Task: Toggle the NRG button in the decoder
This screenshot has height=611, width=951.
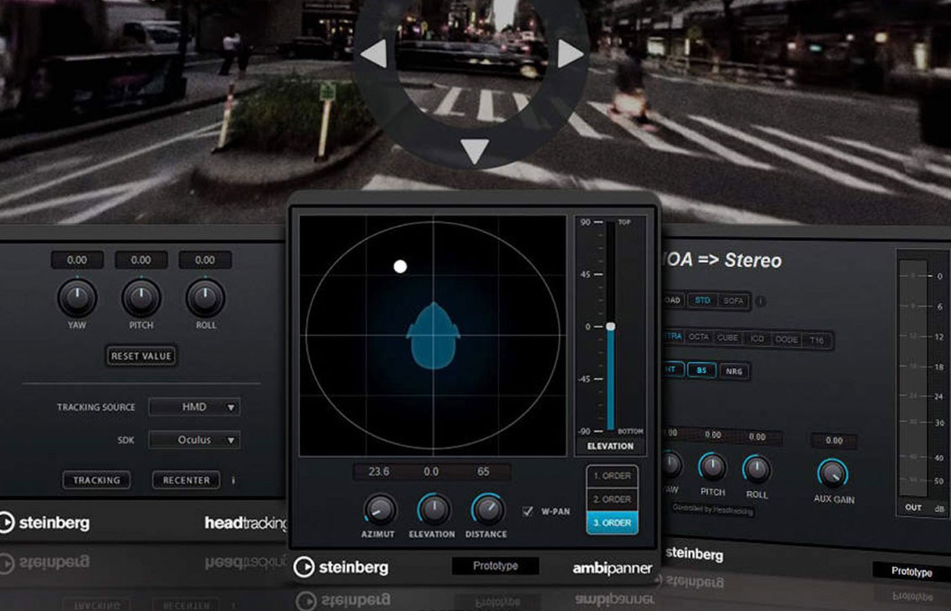Action: click(734, 371)
